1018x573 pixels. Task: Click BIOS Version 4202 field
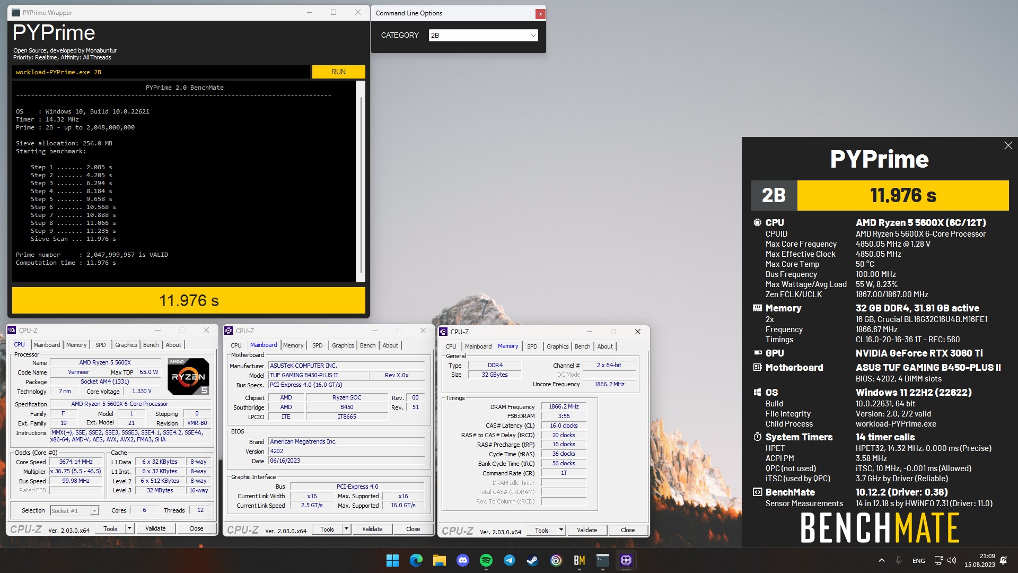click(347, 451)
